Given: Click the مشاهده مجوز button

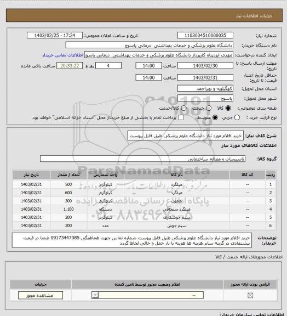Looking at the screenshot, I should [41, 296].
